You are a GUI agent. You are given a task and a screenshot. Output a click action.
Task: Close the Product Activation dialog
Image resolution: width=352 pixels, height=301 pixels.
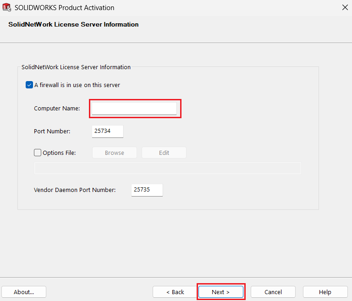[345, 7]
